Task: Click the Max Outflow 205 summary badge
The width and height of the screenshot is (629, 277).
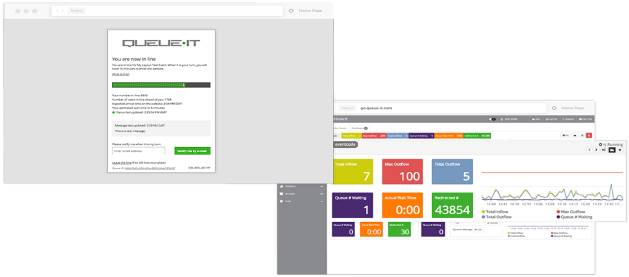Action: click(x=374, y=136)
